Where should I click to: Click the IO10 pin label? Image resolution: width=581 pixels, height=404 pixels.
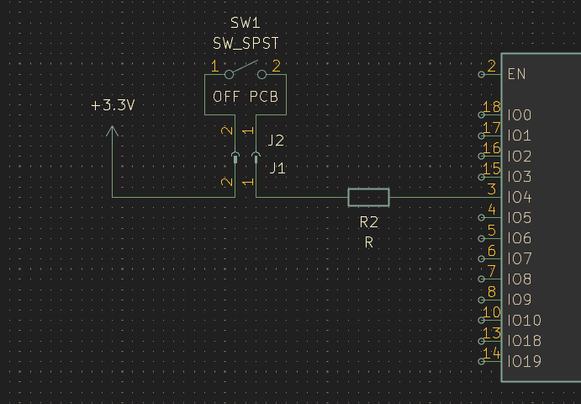(x=525, y=320)
